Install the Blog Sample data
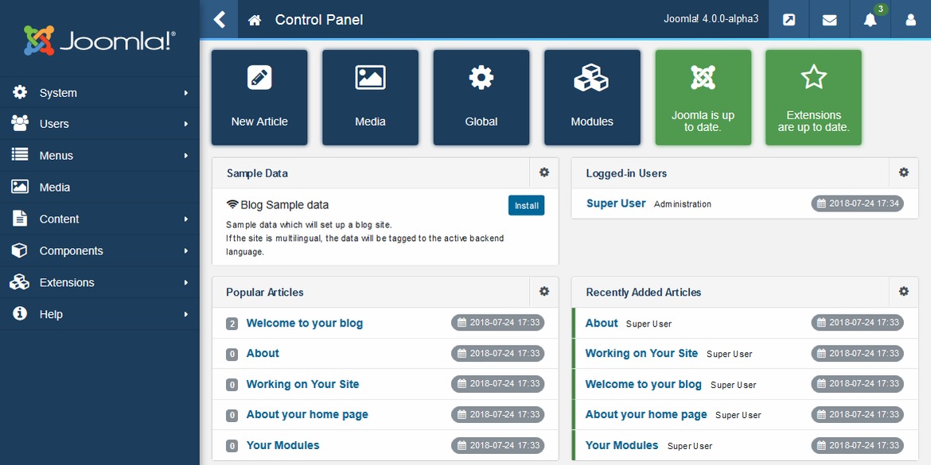The width and height of the screenshot is (931, 465). [x=526, y=205]
